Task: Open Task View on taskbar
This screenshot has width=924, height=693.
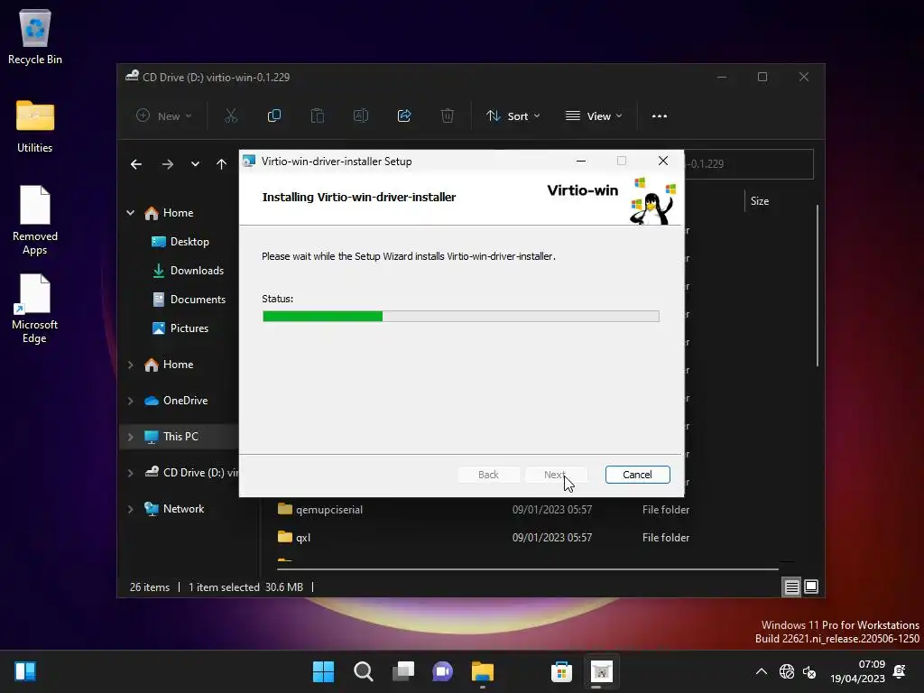Action: click(x=403, y=671)
